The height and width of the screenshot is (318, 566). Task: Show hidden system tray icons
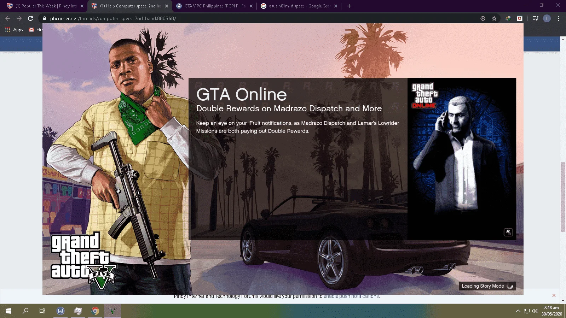tap(518, 311)
